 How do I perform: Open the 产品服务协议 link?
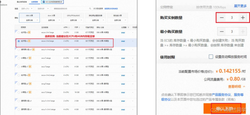[221, 95]
